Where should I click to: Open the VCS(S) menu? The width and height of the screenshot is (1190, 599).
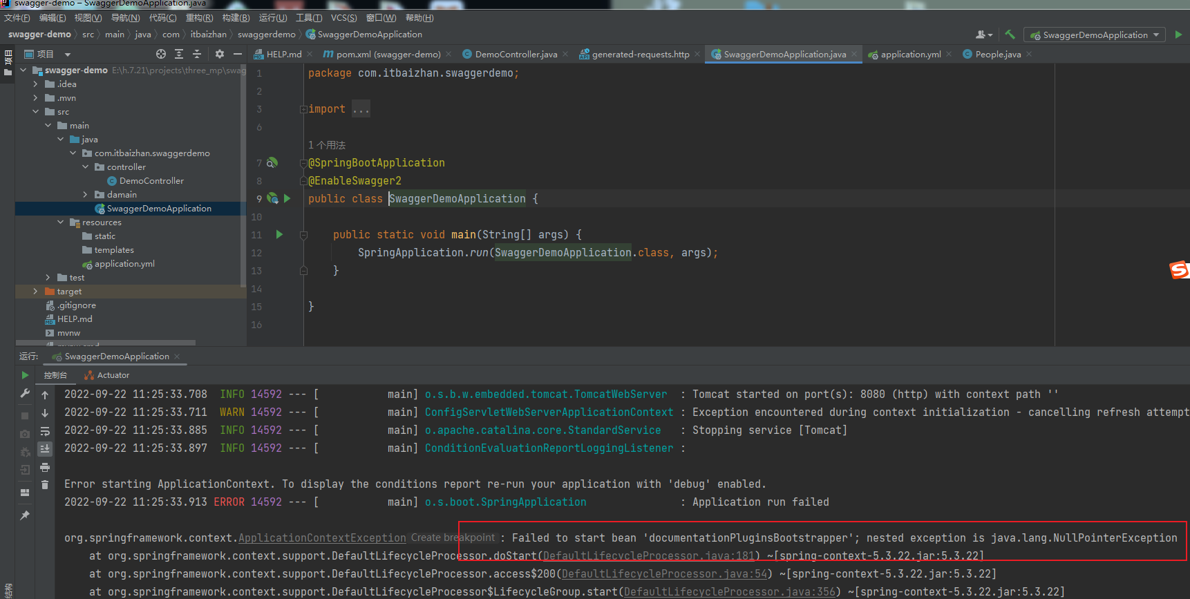click(x=344, y=17)
